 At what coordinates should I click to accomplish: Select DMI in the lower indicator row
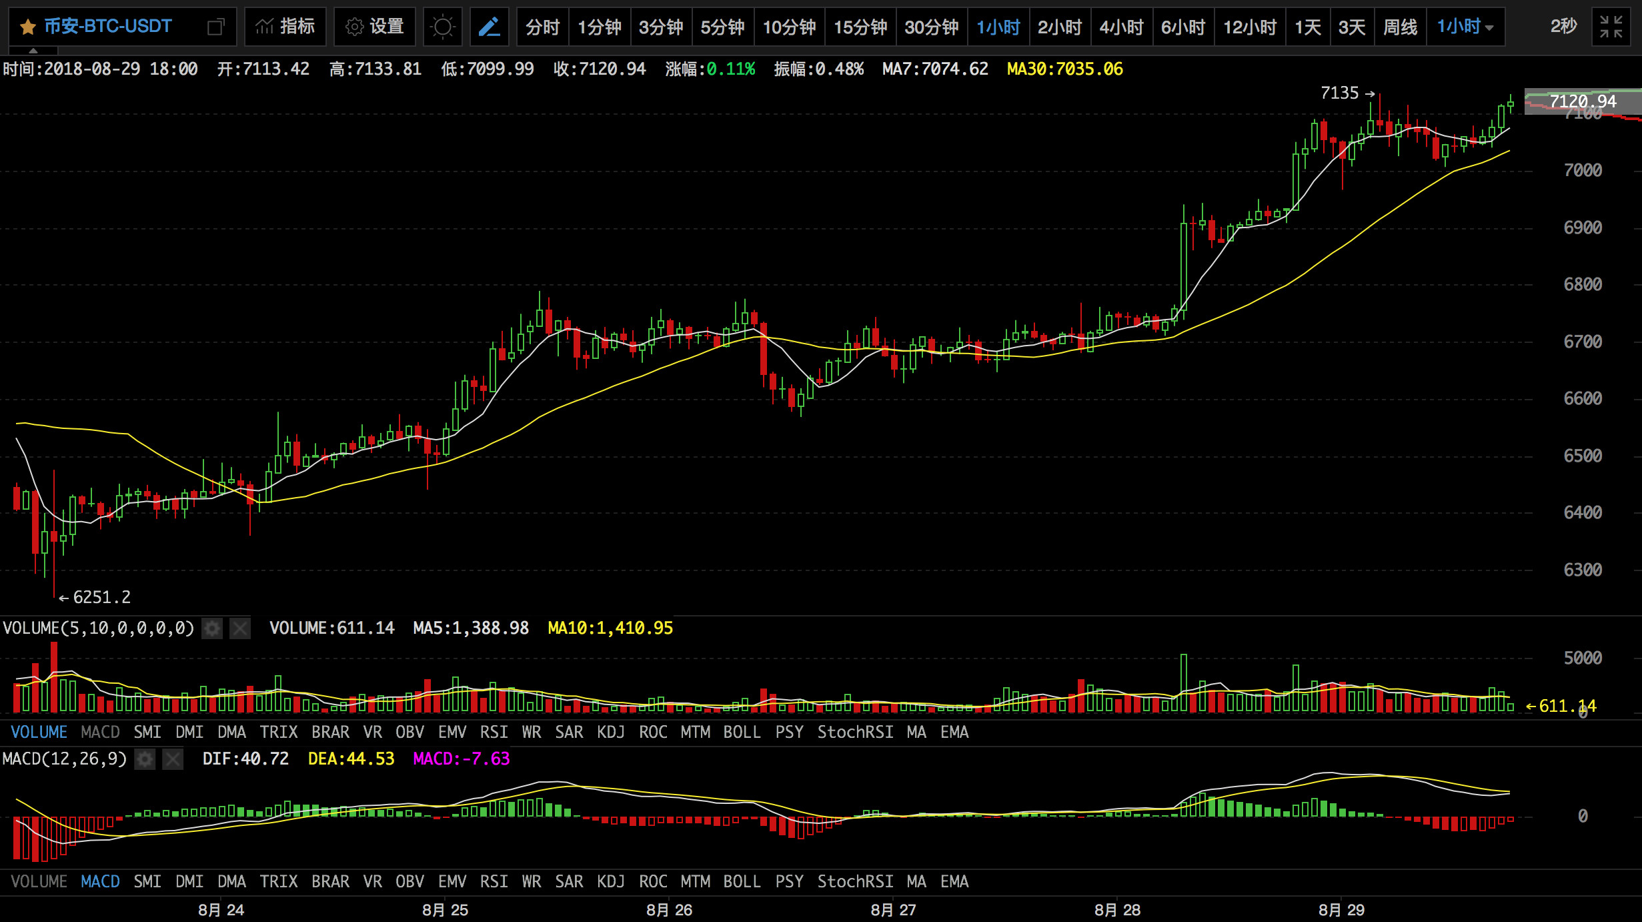(189, 882)
